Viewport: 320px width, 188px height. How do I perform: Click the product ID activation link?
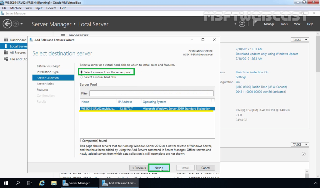click(x=261, y=92)
